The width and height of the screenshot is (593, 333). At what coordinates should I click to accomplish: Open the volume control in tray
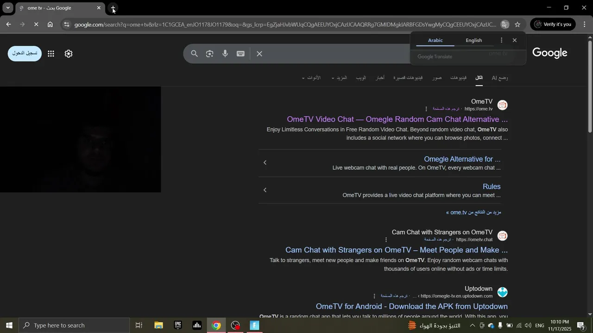coord(528,326)
